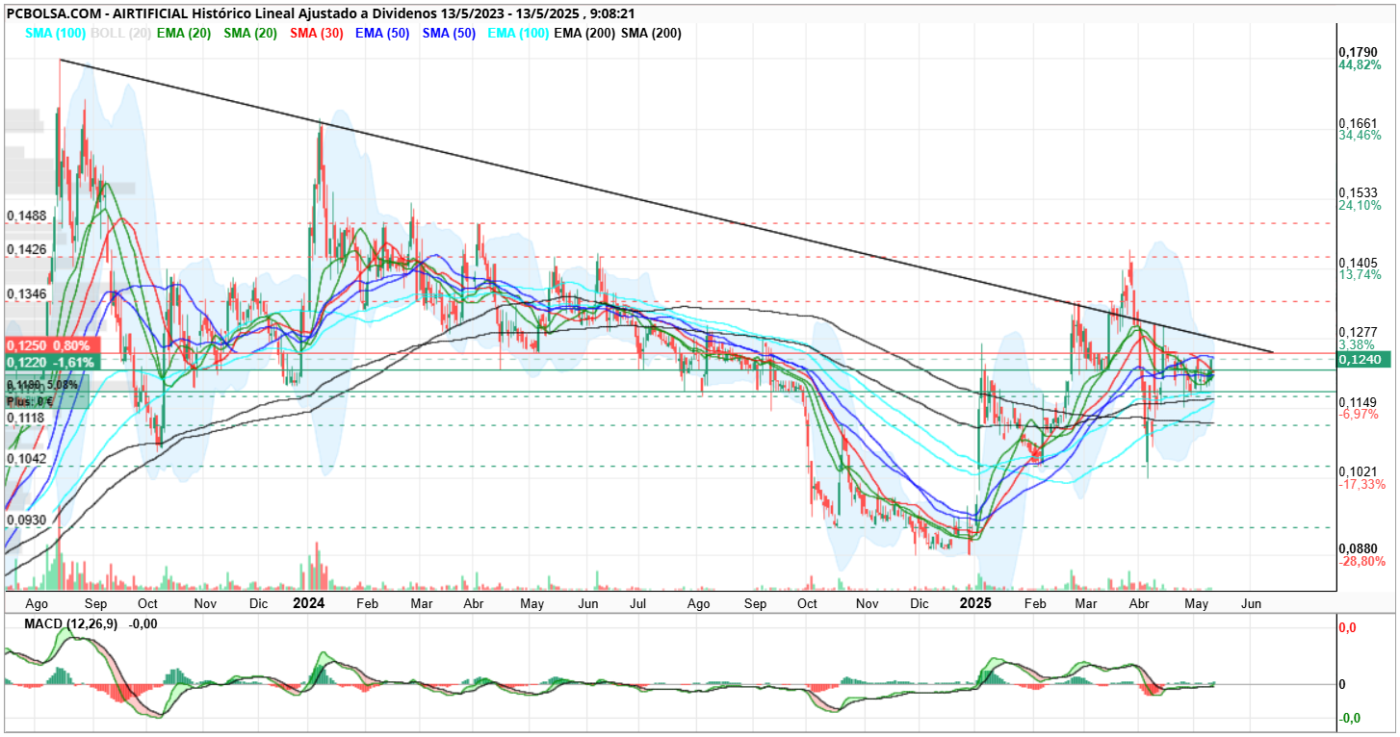
Task: Click the 0,1661 price axis value
Action: coord(1359,123)
